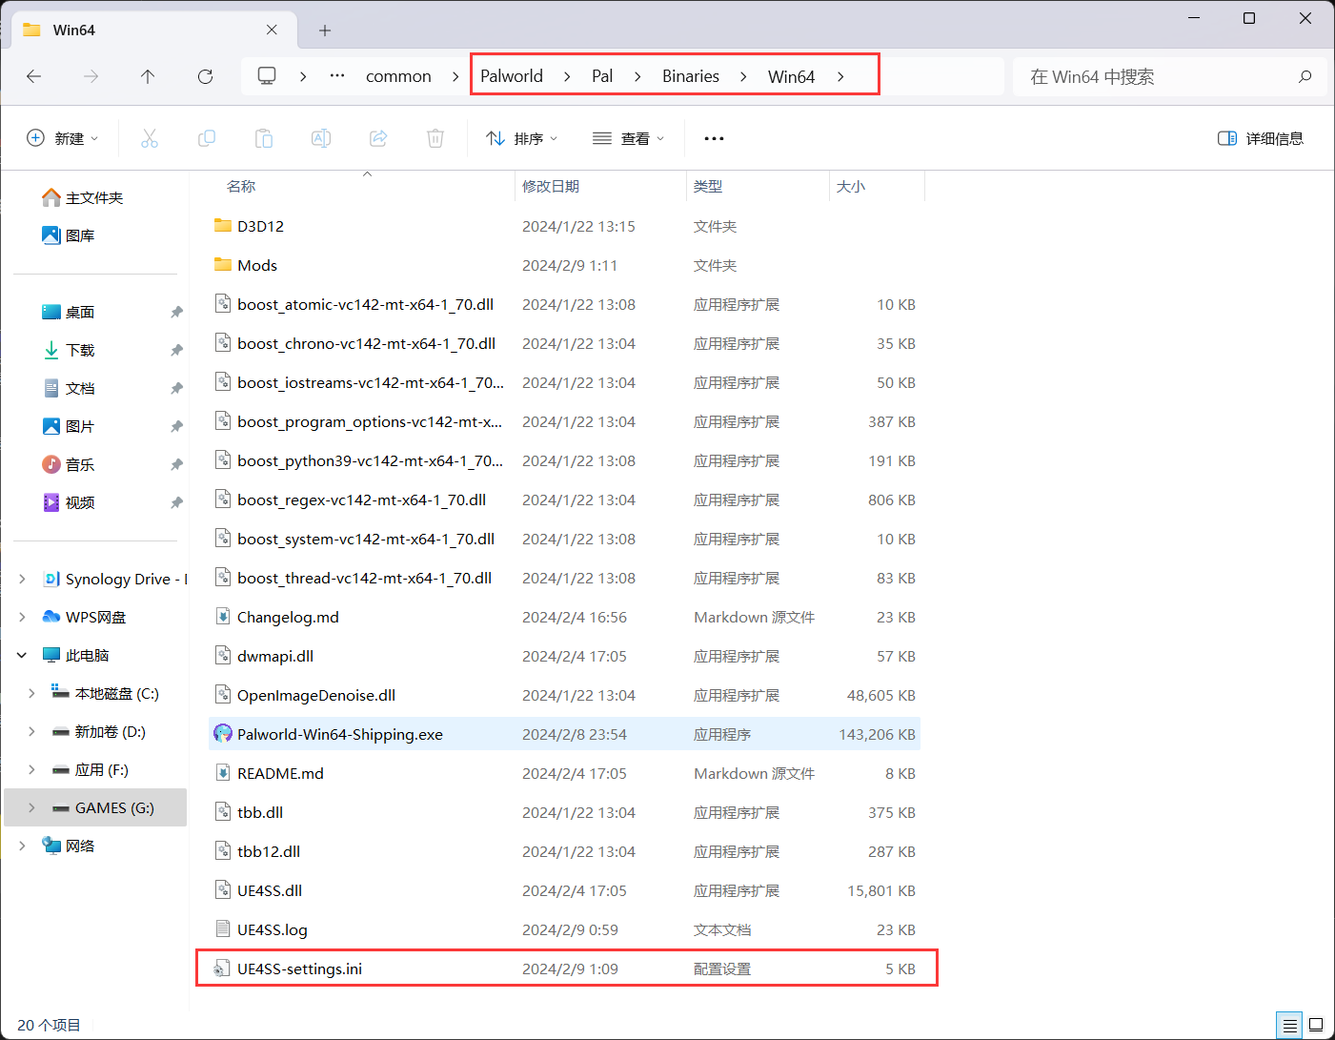Unpin 音乐 via its pin icon
The width and height of the screenshot is (1335, 1040).
point(176,464)
